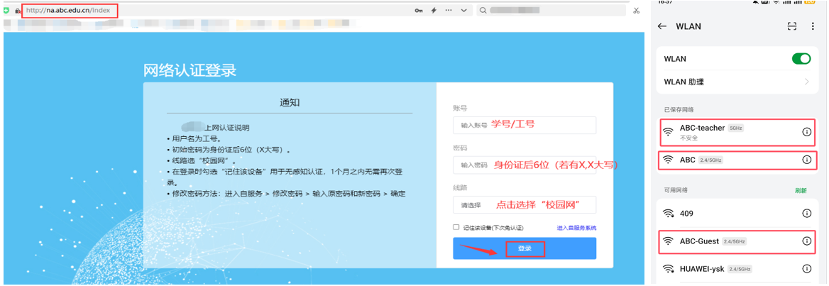Click the three-dot menu in address bar
The image size is (829, 286).
[449, 11]
